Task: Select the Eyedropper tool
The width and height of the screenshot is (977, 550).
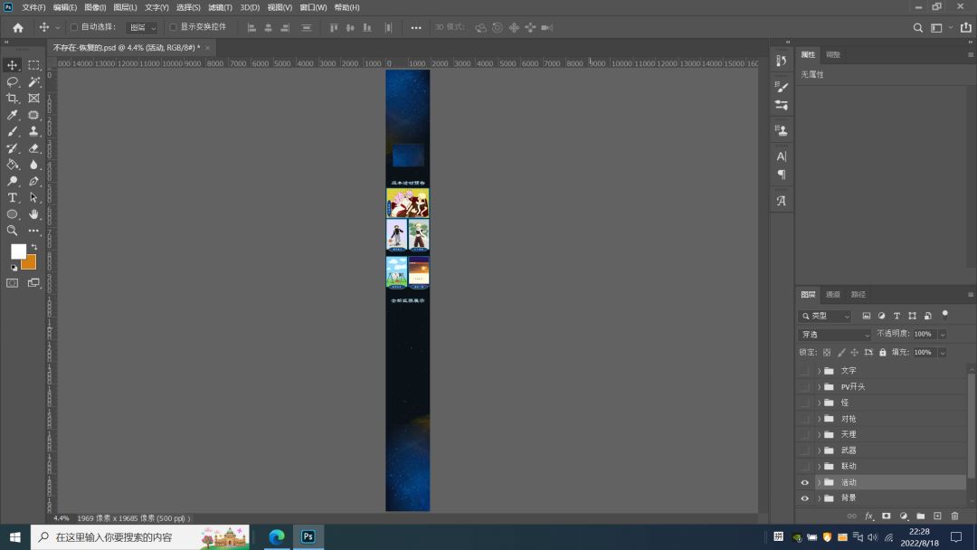Action: (13, 115)
